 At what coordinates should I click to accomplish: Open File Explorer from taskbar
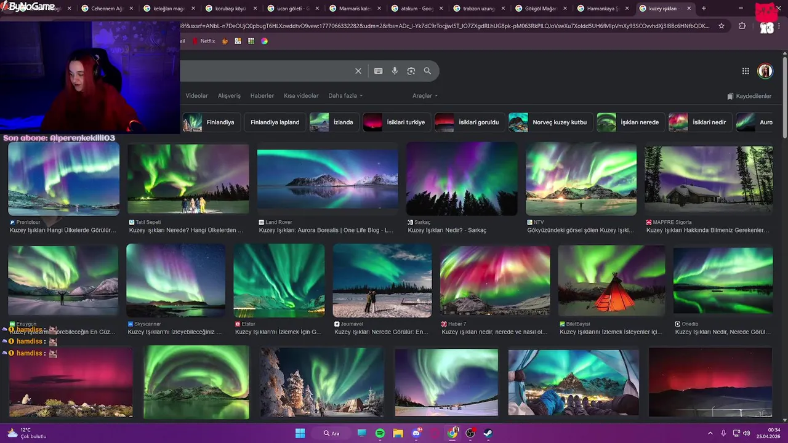click(398, 433)
